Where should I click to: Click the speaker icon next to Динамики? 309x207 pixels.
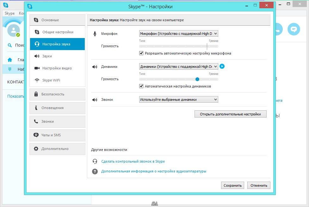coord(95,67)
